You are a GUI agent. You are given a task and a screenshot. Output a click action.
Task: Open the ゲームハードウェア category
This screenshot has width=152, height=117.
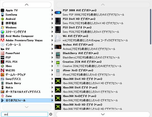point(27,75)
